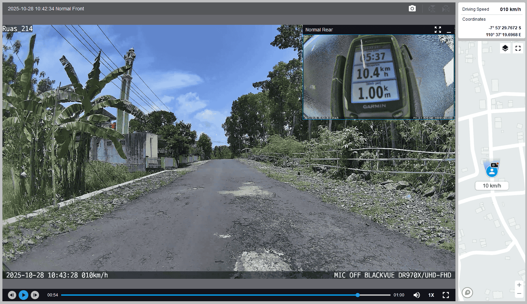Click the 10 km/h map speed label
527x304 pixels.
(x=492, y=186)
